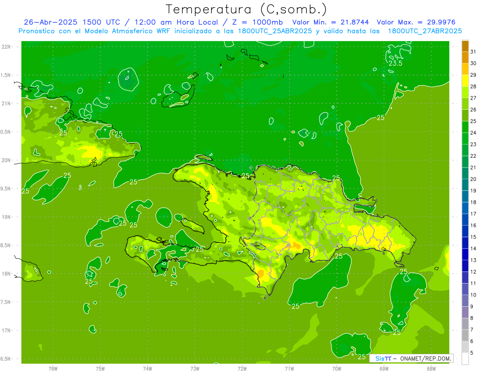
Task: Click the "19N" latitude label
Action: [6, 217]
